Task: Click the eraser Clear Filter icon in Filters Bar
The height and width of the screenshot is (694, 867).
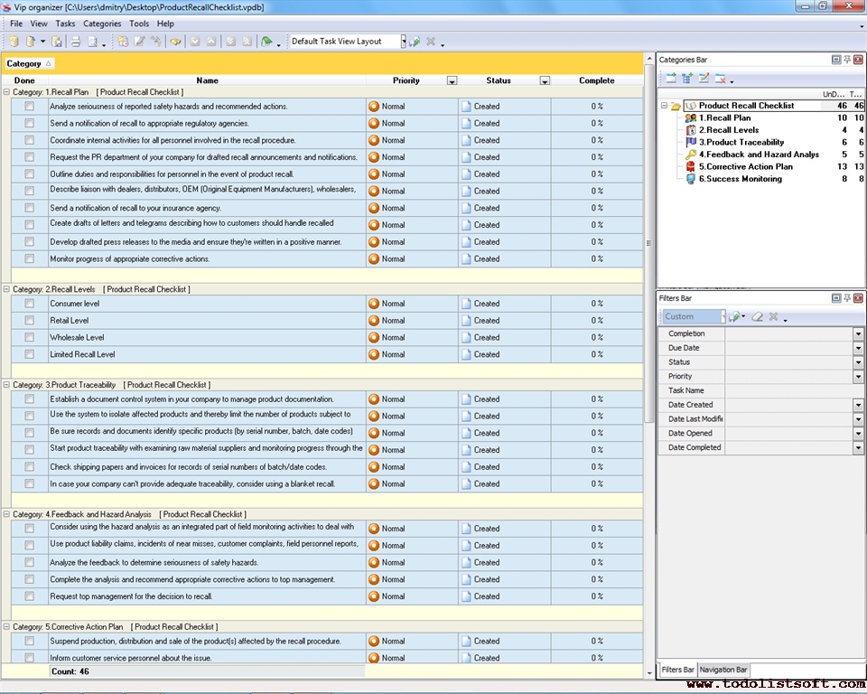Action: (758, 317)
